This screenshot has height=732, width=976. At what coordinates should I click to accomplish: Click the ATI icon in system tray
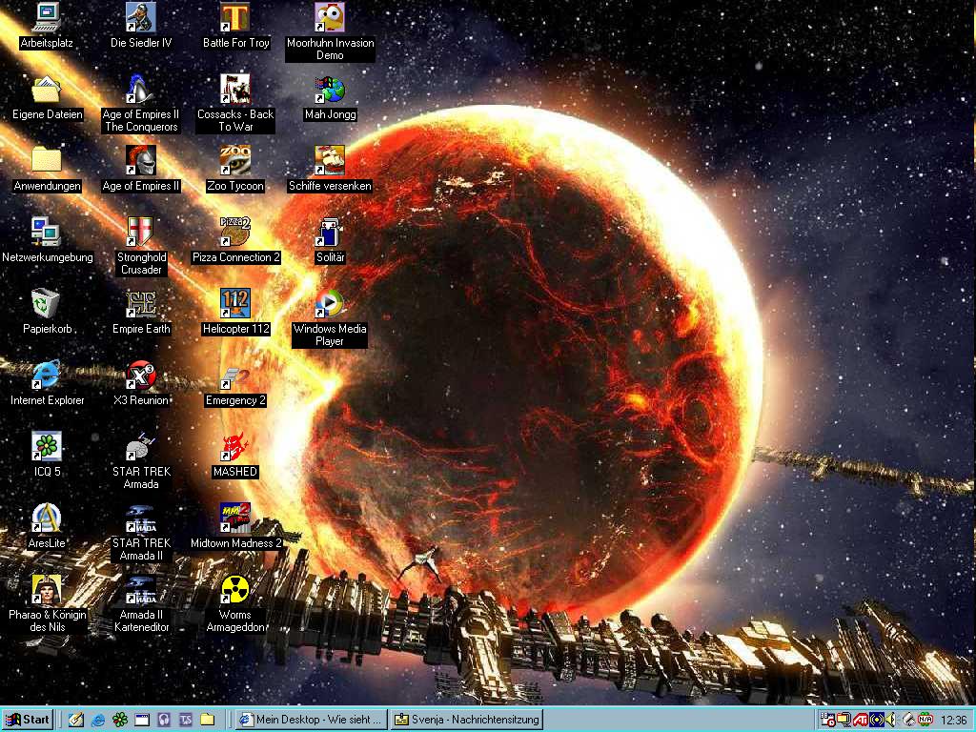860,720
